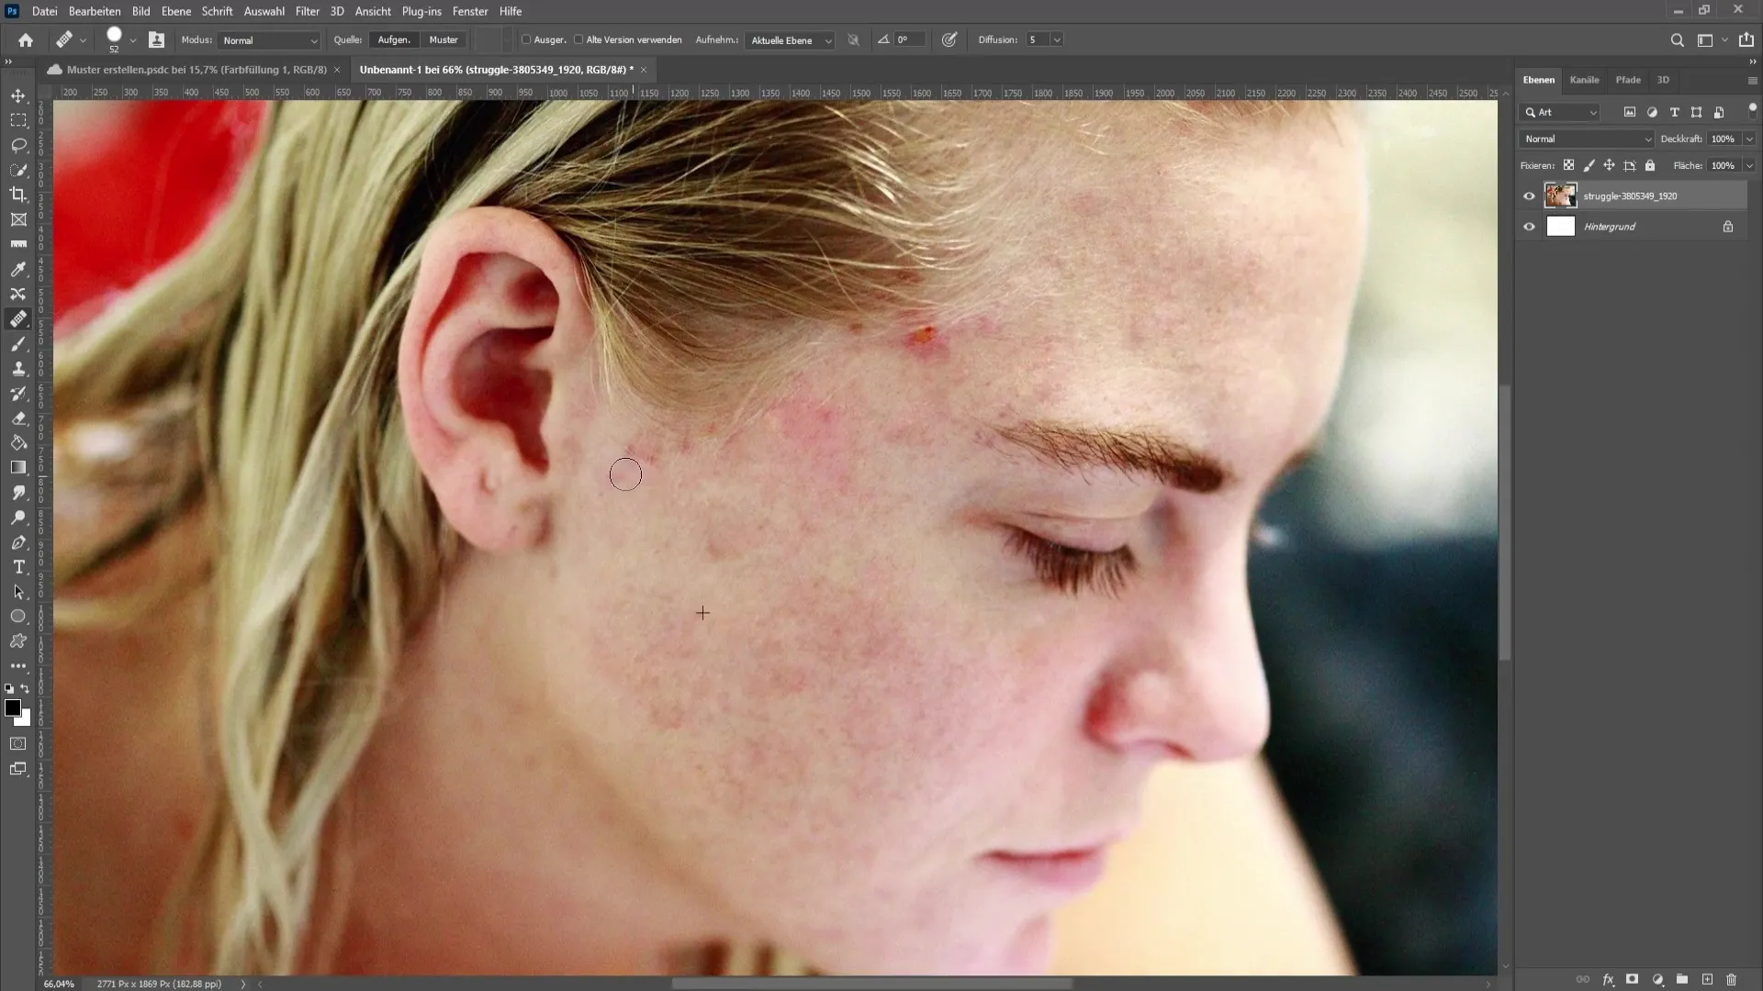Open the Modus blend mode dropdown
The image size is (1763, 991).
(x=266, y=40)
